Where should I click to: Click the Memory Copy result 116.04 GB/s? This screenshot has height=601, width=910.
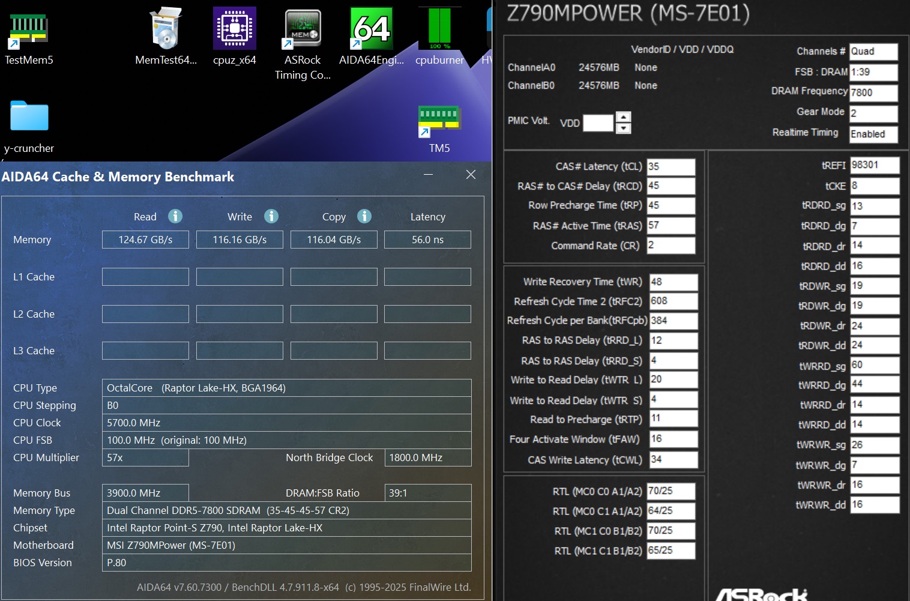[x=334, y=240]
